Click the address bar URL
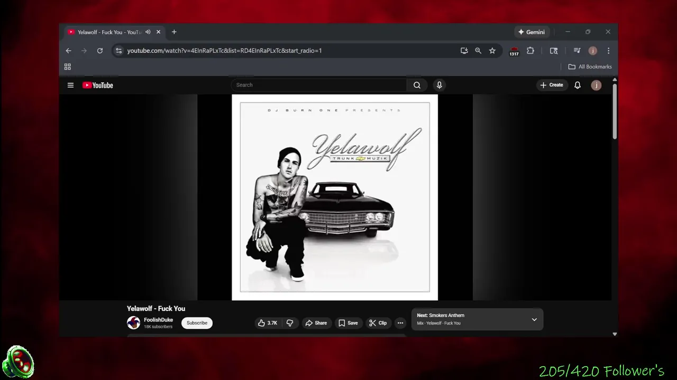 pos(224,51)
